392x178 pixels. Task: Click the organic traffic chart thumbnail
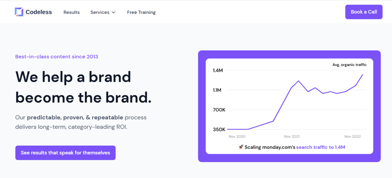[289, 106]
